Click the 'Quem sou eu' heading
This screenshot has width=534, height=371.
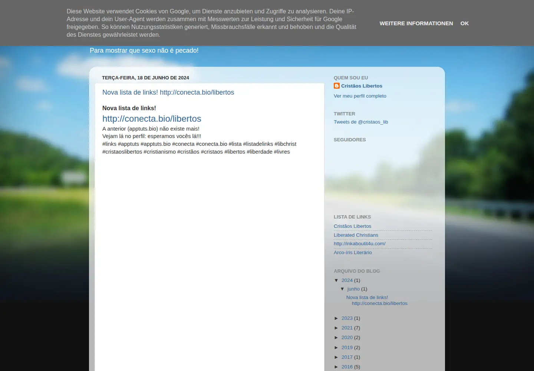(351, 78)
